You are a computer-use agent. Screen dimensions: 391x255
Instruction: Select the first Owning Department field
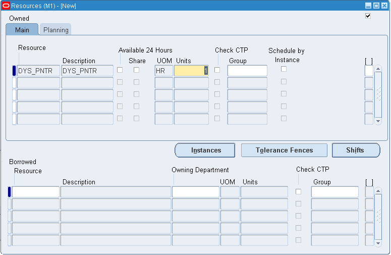(x=196, y=192)
